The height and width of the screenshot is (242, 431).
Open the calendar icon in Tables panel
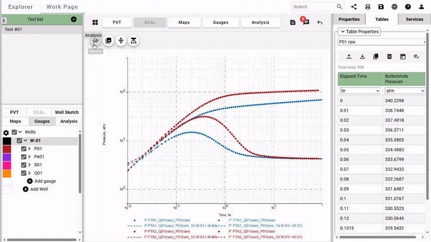(403, 56)
